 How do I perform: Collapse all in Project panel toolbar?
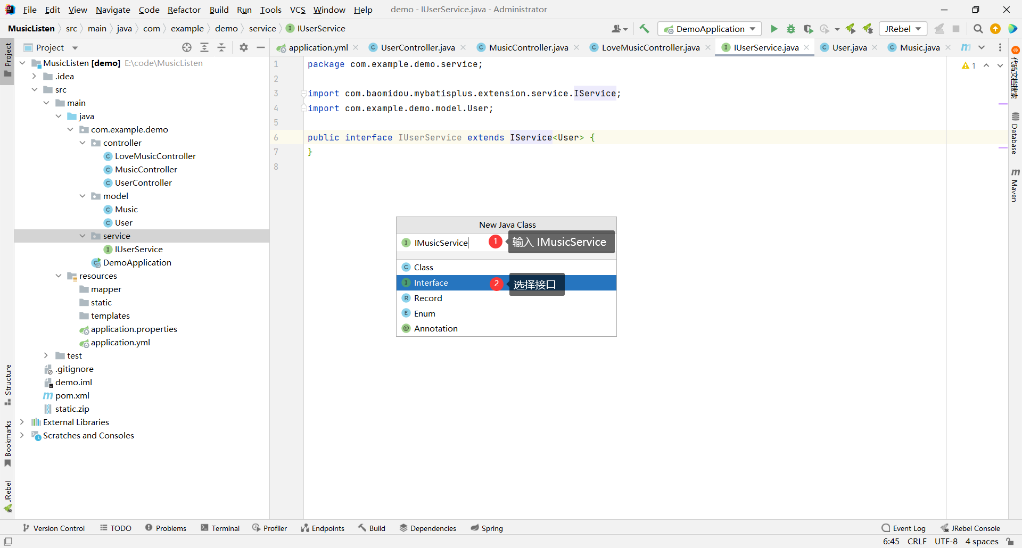221,47
